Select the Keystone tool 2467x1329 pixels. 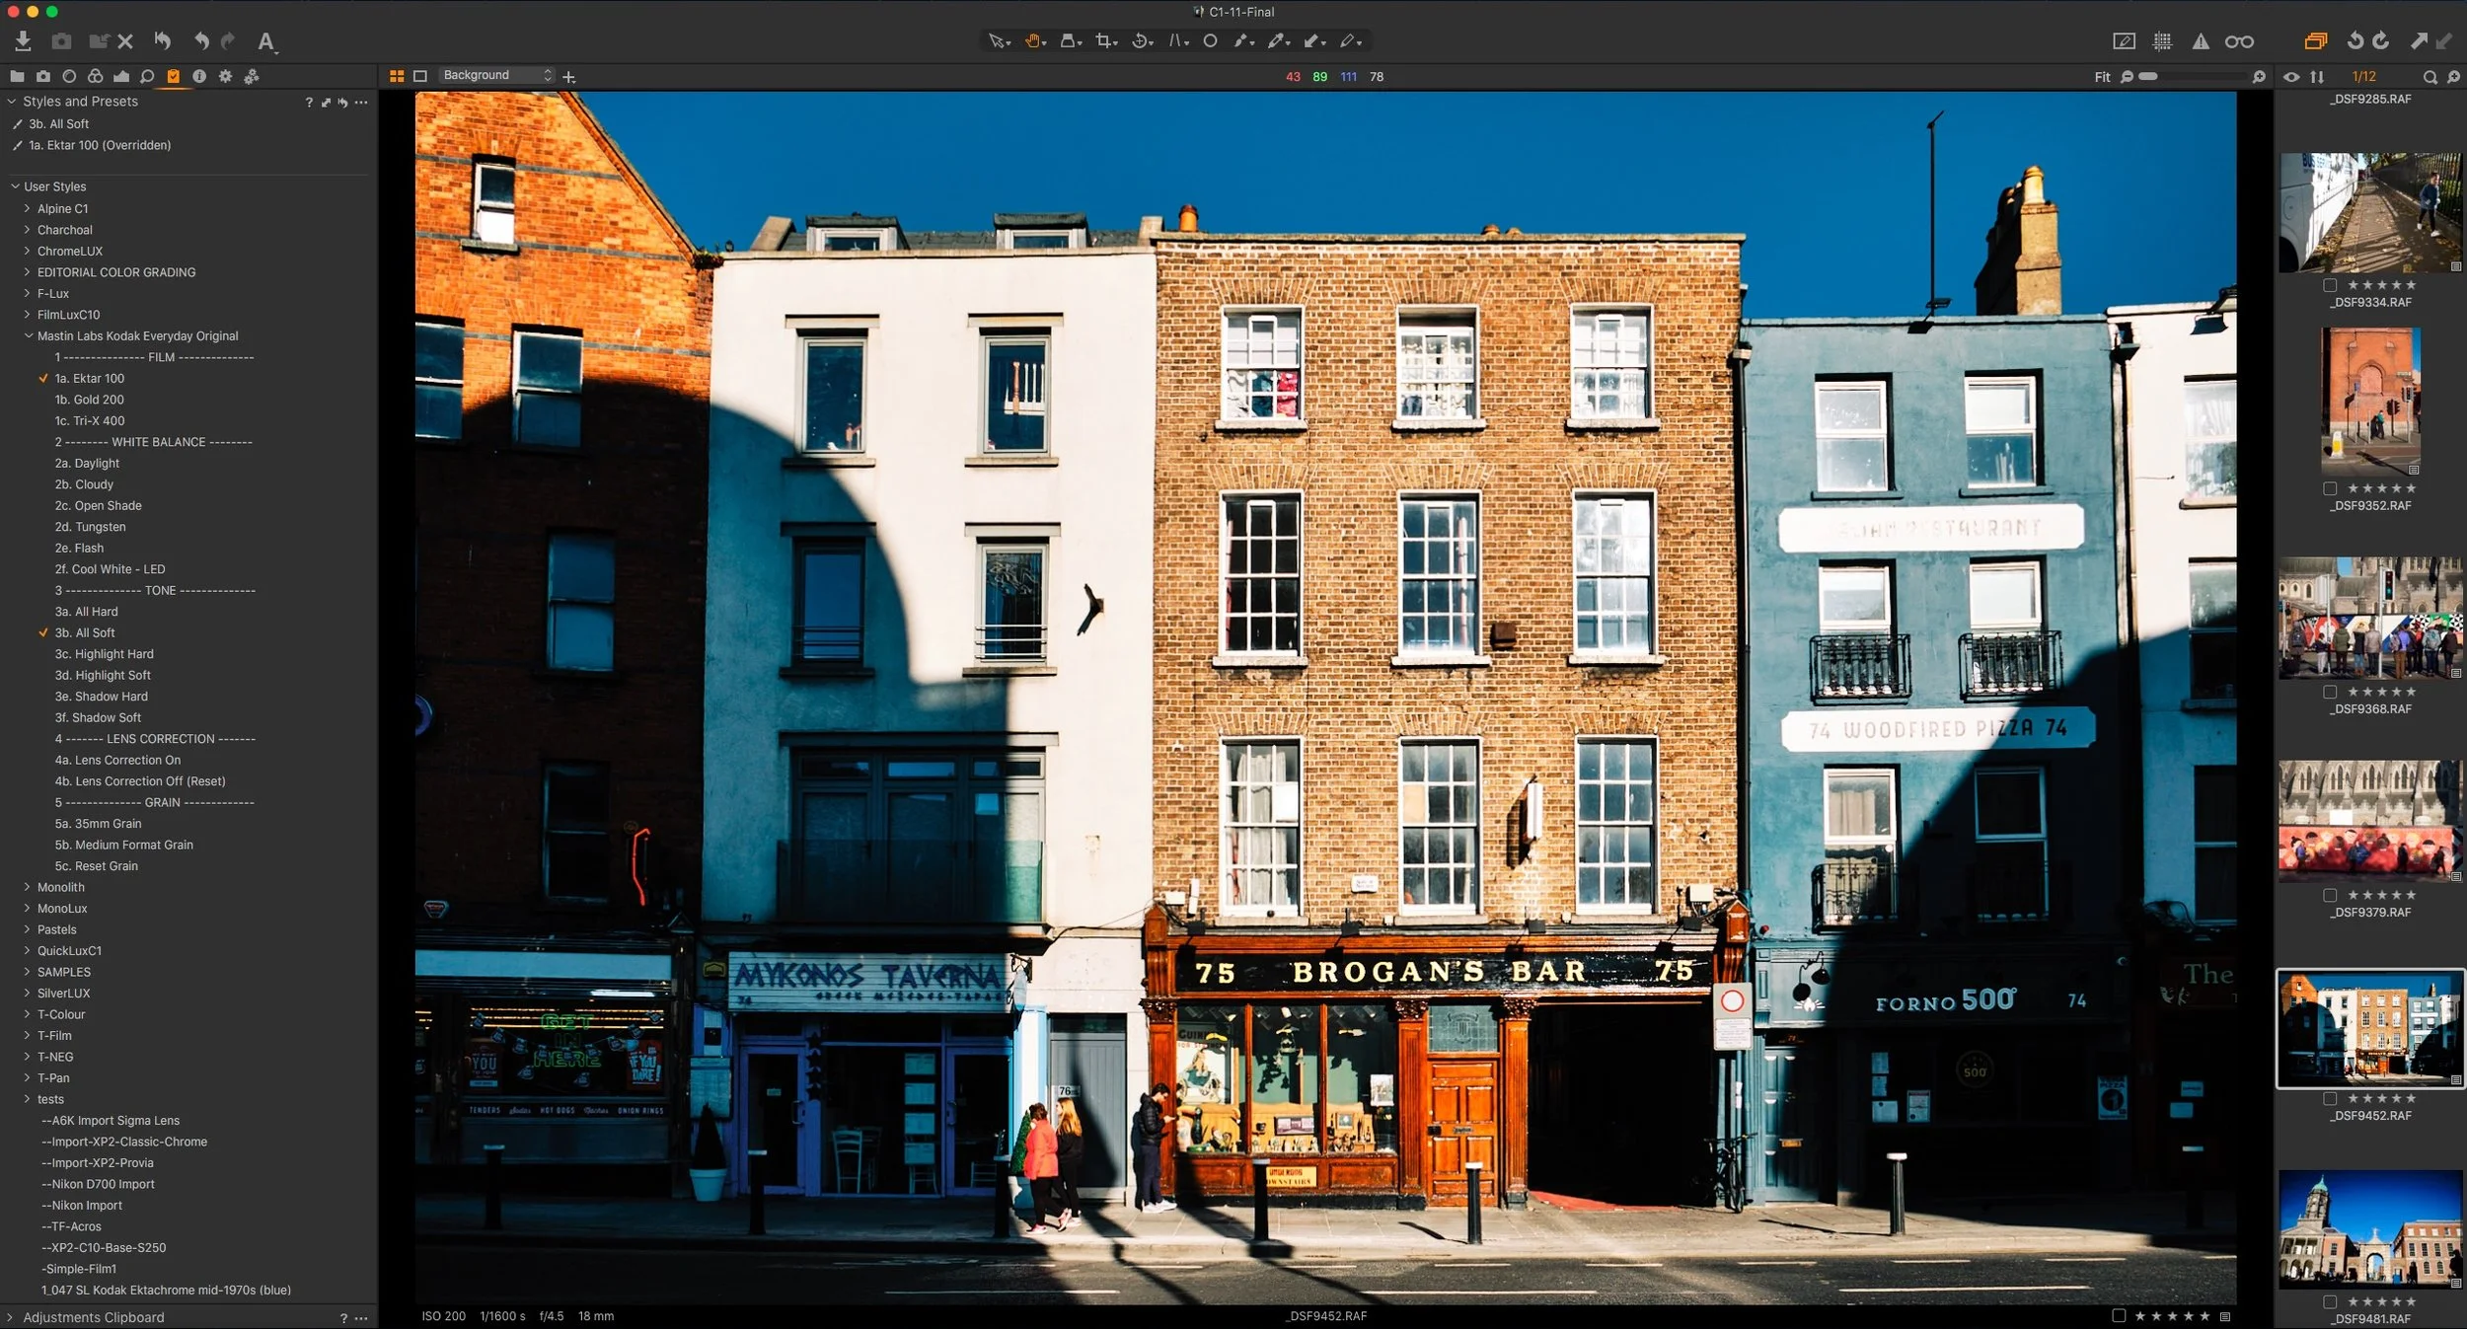(1178, 41)
